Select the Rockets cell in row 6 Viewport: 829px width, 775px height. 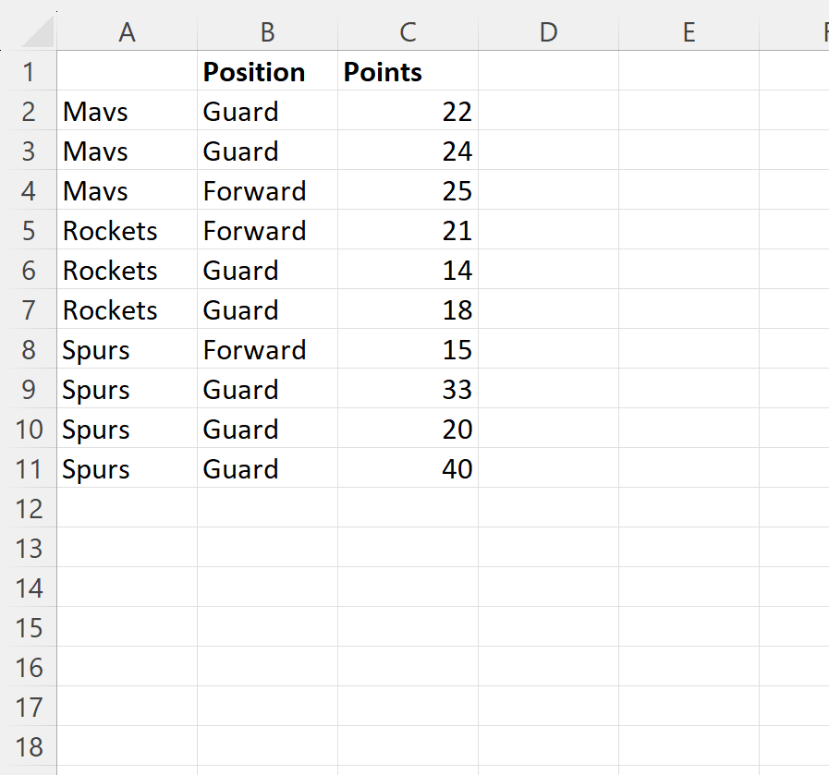(127, 270)
